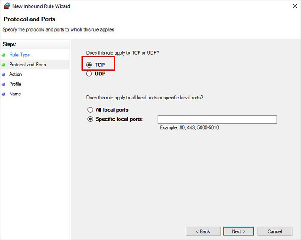Click the firewall wizard icon in title bar
The image size is (301, 240).
(6, 6)
